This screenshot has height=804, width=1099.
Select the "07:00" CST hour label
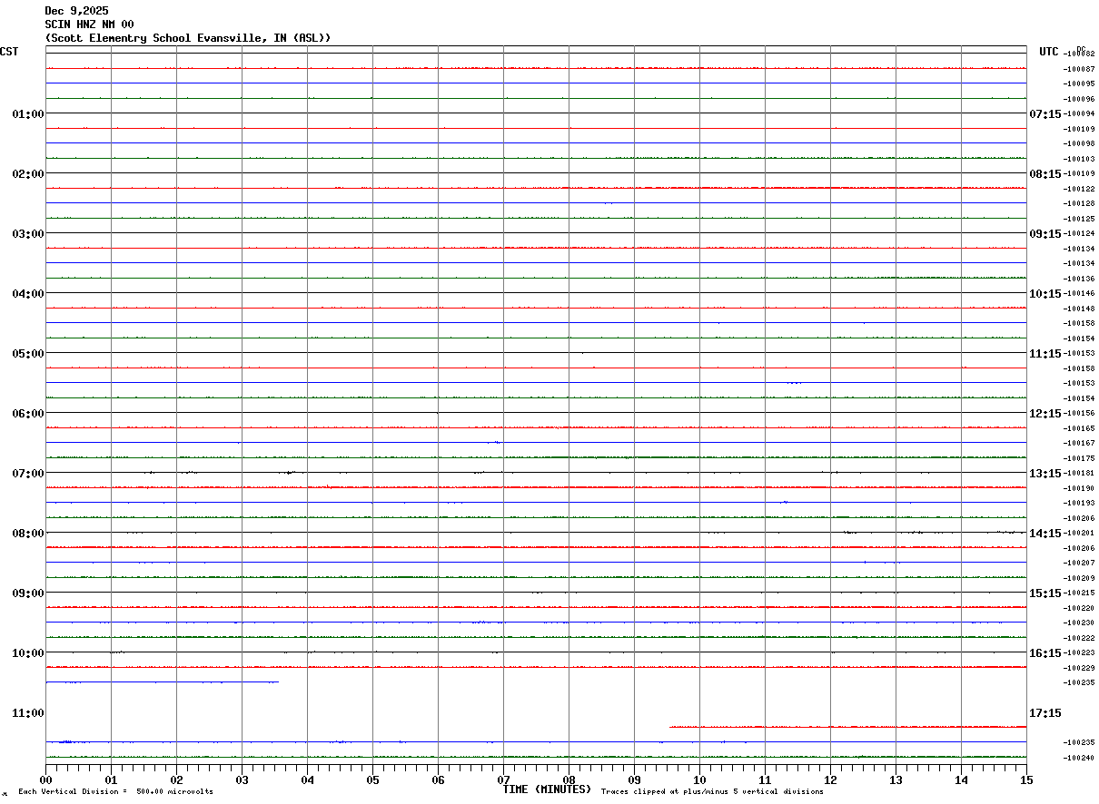point(28,474)
